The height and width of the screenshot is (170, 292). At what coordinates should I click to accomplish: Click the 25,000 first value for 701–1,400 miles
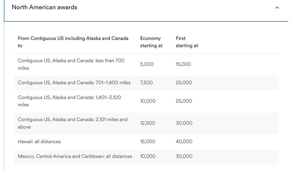[x=184, y=83]
